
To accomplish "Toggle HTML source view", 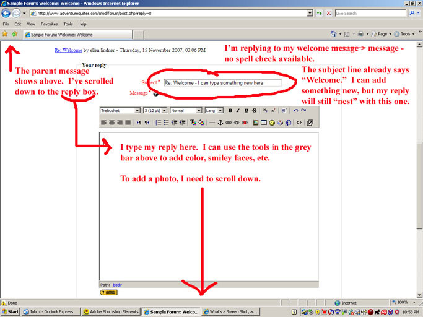I will 299,123.
